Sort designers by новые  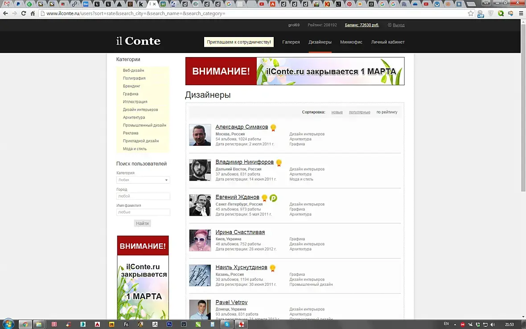[337, 112]
